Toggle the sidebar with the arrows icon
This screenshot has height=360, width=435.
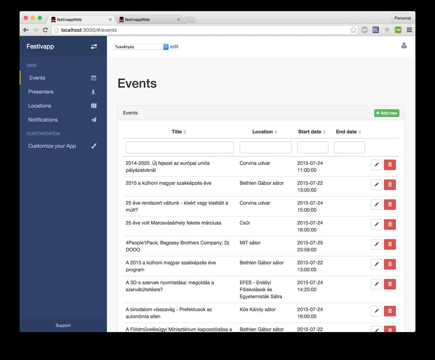coord(94,47)
